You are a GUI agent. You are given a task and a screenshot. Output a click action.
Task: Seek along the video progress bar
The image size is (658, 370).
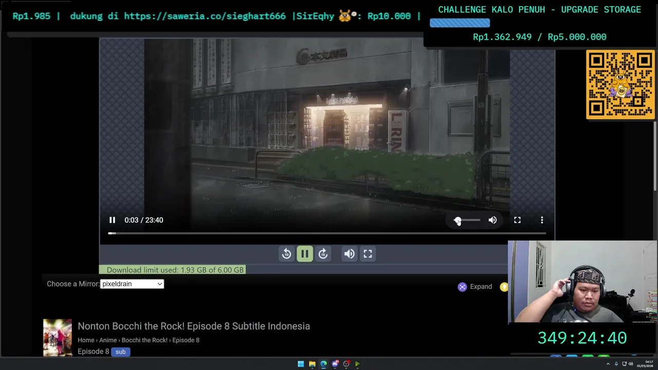coord(327,233)
